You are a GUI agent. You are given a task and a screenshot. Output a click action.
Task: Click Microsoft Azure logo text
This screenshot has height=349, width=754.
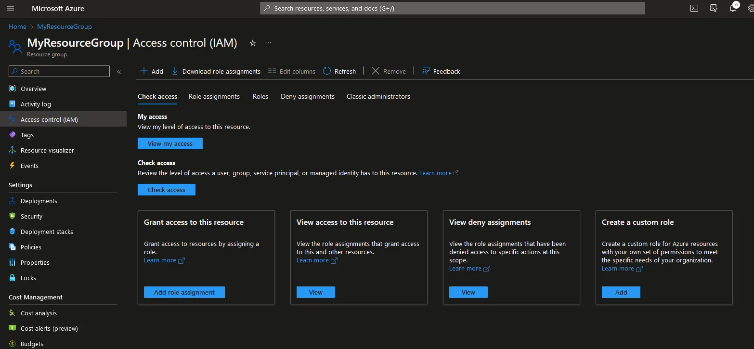[58, 8]
